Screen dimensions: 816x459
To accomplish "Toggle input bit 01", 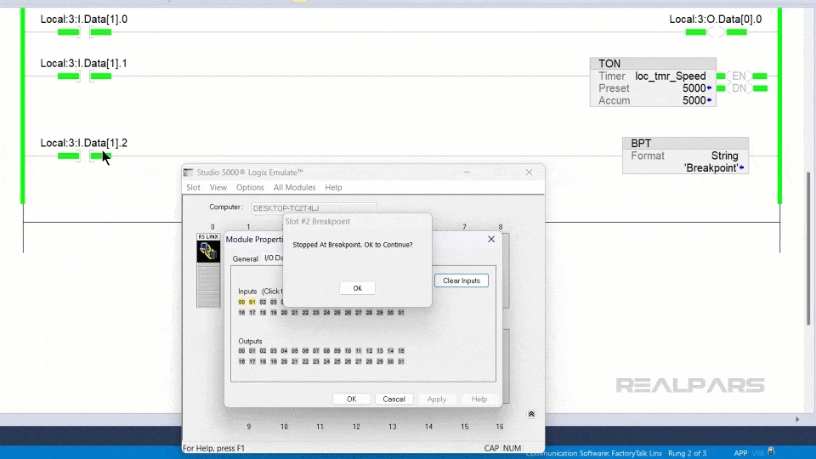I will (x=252, y=302).
